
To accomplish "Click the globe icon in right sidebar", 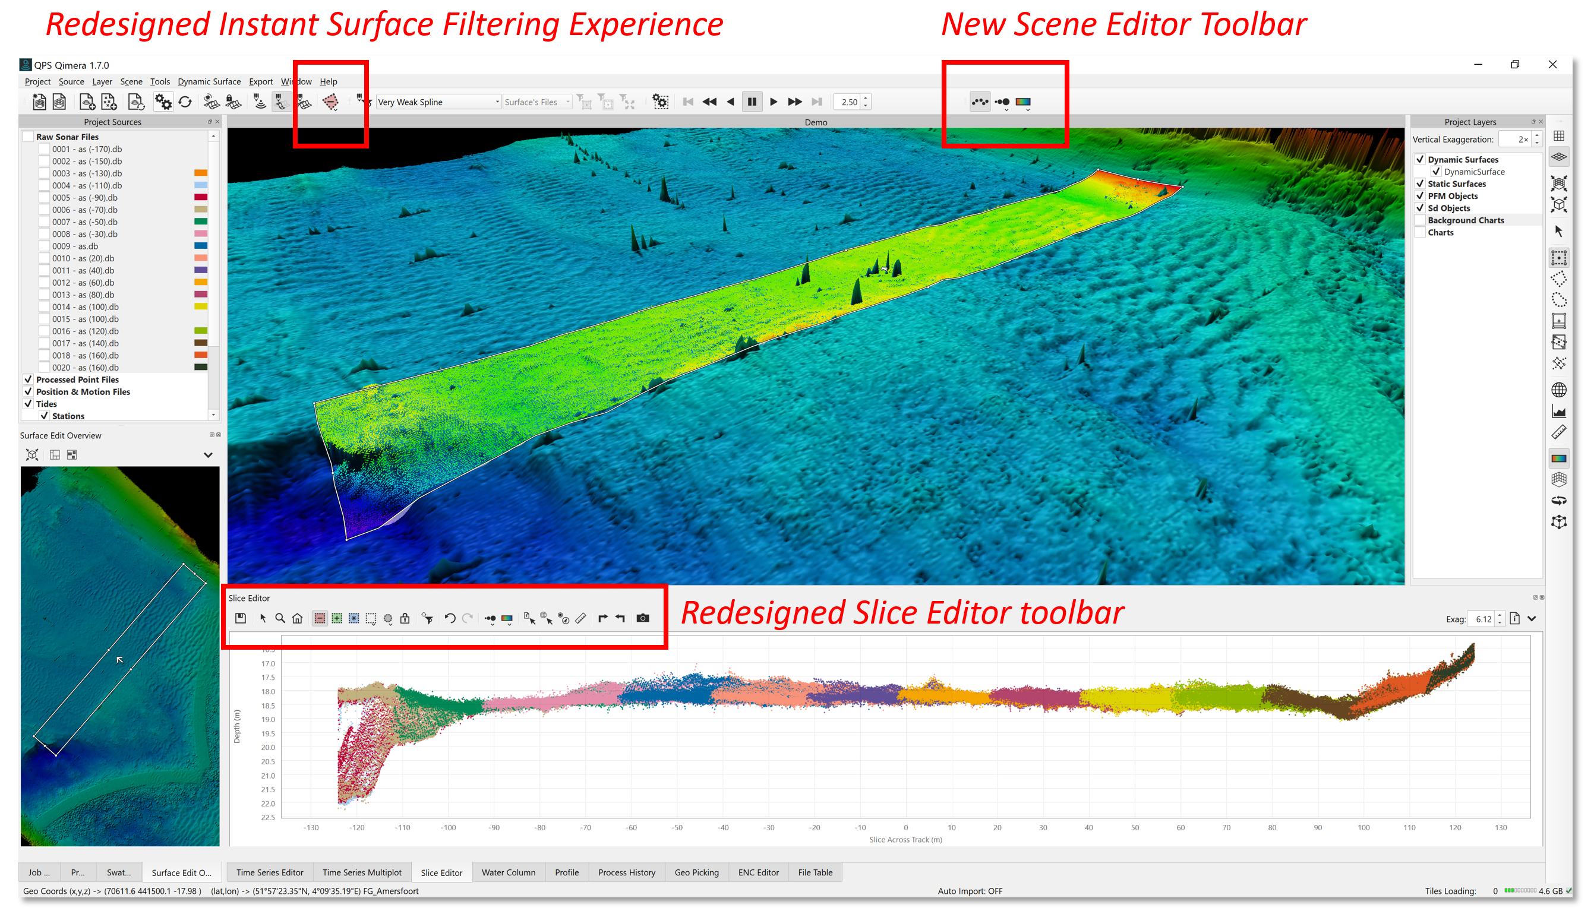I will [x=1558, y=390].
